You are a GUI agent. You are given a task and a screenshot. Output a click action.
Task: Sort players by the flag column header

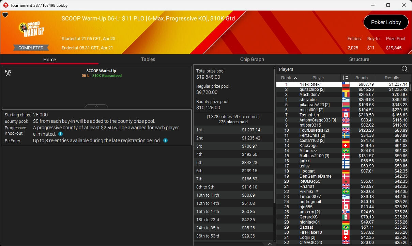tap(345, 78)
